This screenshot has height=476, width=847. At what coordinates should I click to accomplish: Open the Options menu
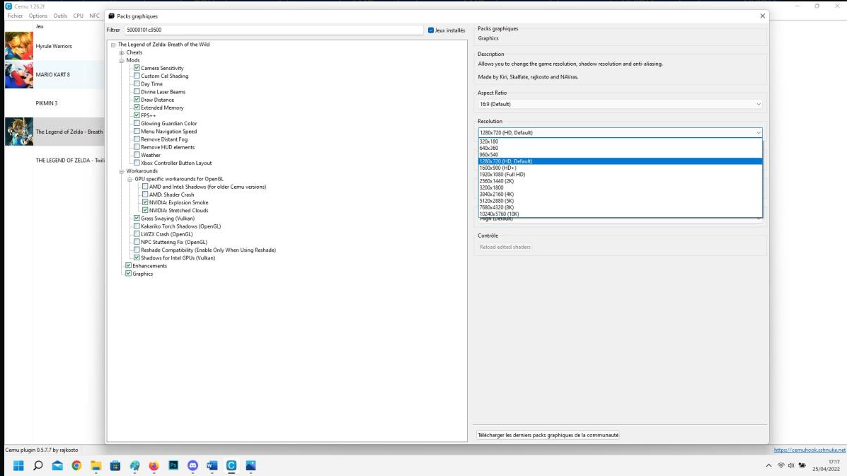[38, 16]
